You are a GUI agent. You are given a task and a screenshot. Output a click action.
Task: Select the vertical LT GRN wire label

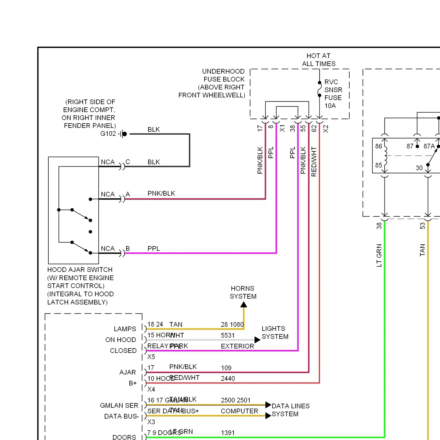coord(379,255)
